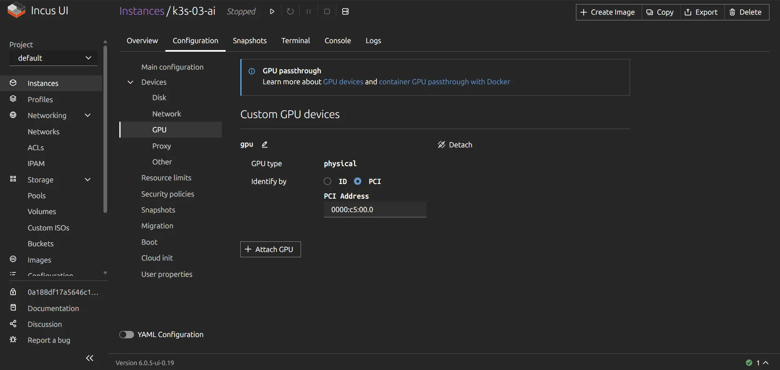Screen dimensions: 780x370
Task: Collapse the Storage section chevron
Action: coord(88,180)
